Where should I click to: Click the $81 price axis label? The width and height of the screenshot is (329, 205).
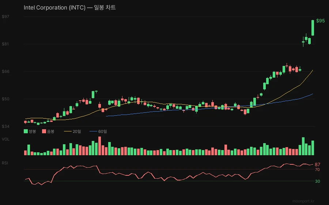(5, 44)
